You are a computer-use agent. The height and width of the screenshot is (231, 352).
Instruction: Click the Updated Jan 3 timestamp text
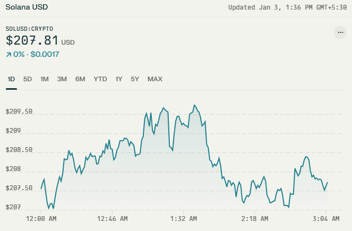tap(288, 7)
